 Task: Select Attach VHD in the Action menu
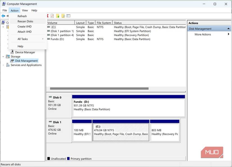[28, 32]
